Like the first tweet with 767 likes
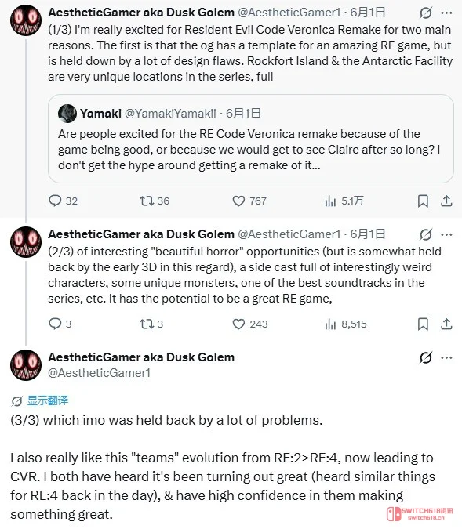This screenshot has width=462, height=529. point(238,201)
